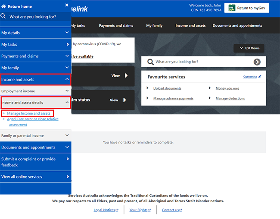This screenshot has width=280, height=219.
Task: Click the View arrow on claim status tile
Action: pos(126,100)
